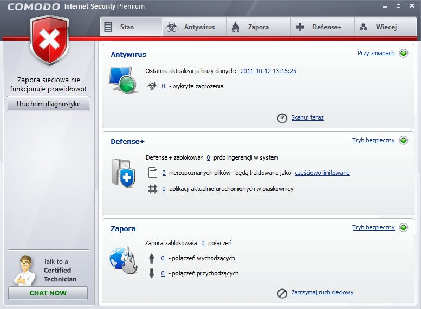Click the red shield status icon
Viewport: 421px width, 309px height.
click(x=49, y=40)
